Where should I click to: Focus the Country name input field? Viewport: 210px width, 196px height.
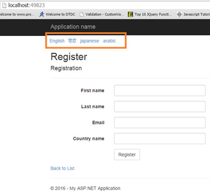[x=160, y=139]
